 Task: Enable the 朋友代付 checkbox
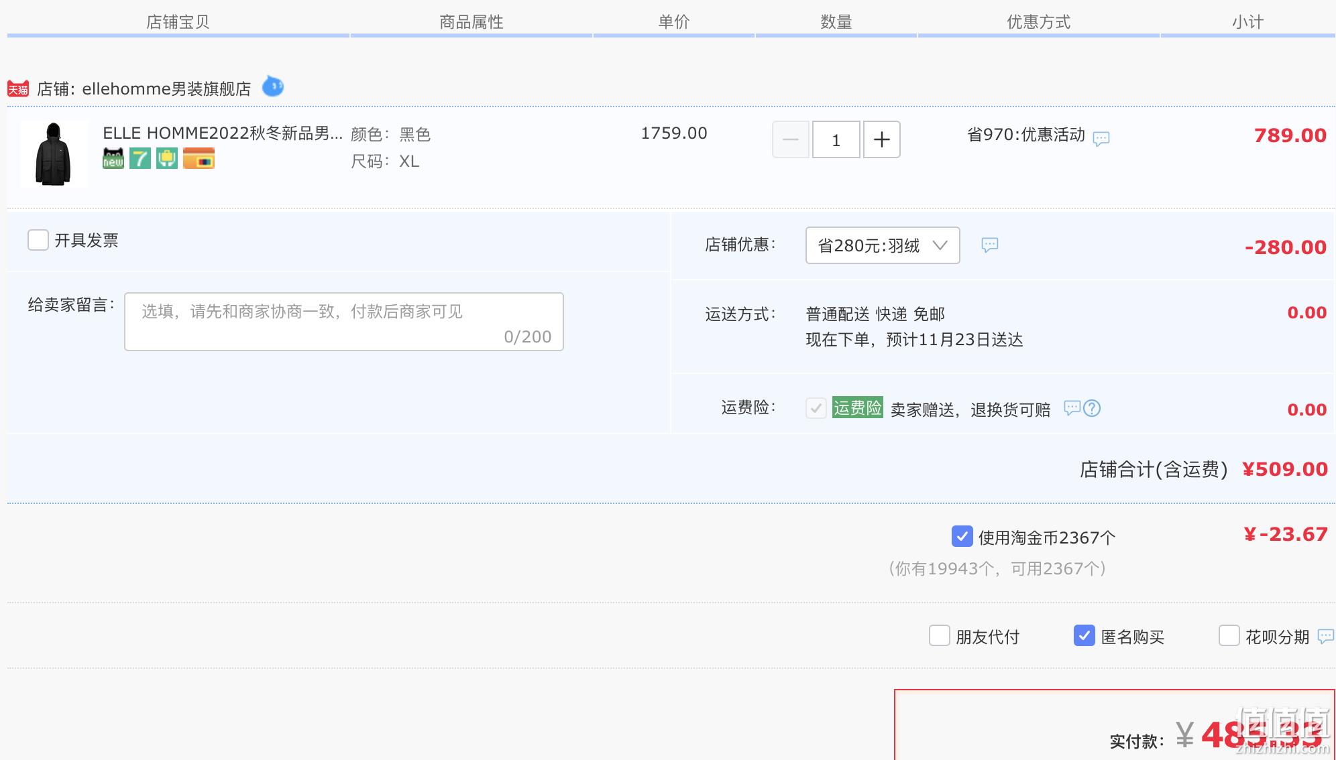pyautogui.click(x=939, y=635)
